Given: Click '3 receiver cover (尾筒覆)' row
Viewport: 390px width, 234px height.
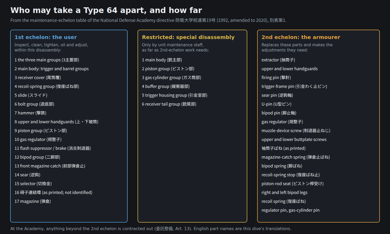Looking at the screenshot, I should pos(38,77).
